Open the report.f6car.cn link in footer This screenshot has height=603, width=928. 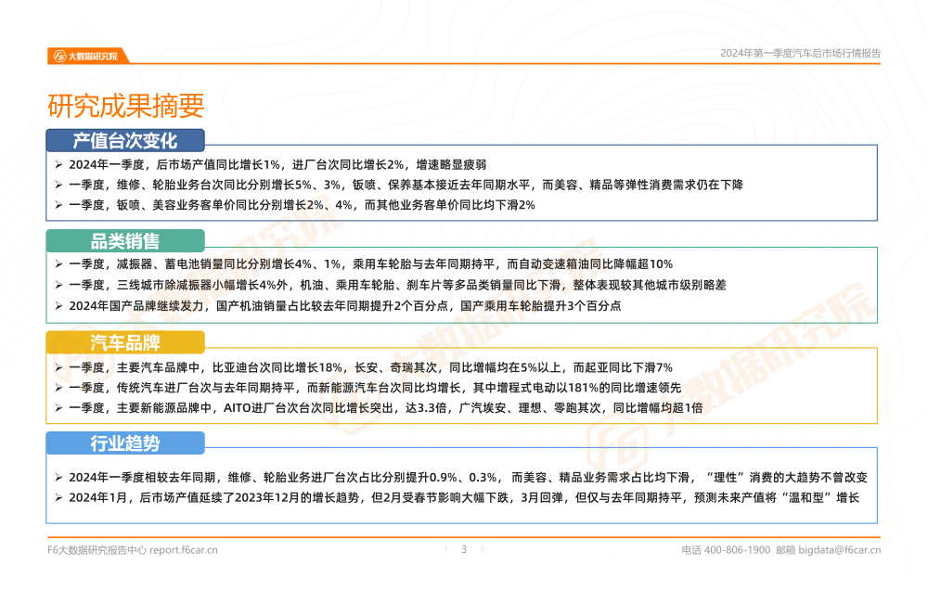(x=184, y=550)
